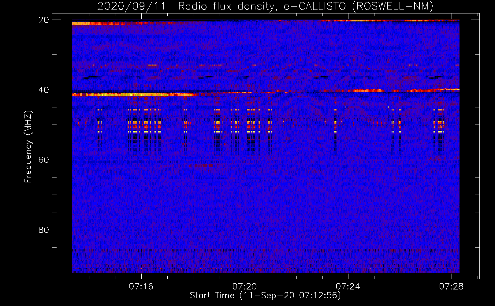The height and width of the screenshot is (306, 495).
Task: Click the 'Start Time (11-Sep-20 07:12:56)' axis label
Action: click(265, 296)
